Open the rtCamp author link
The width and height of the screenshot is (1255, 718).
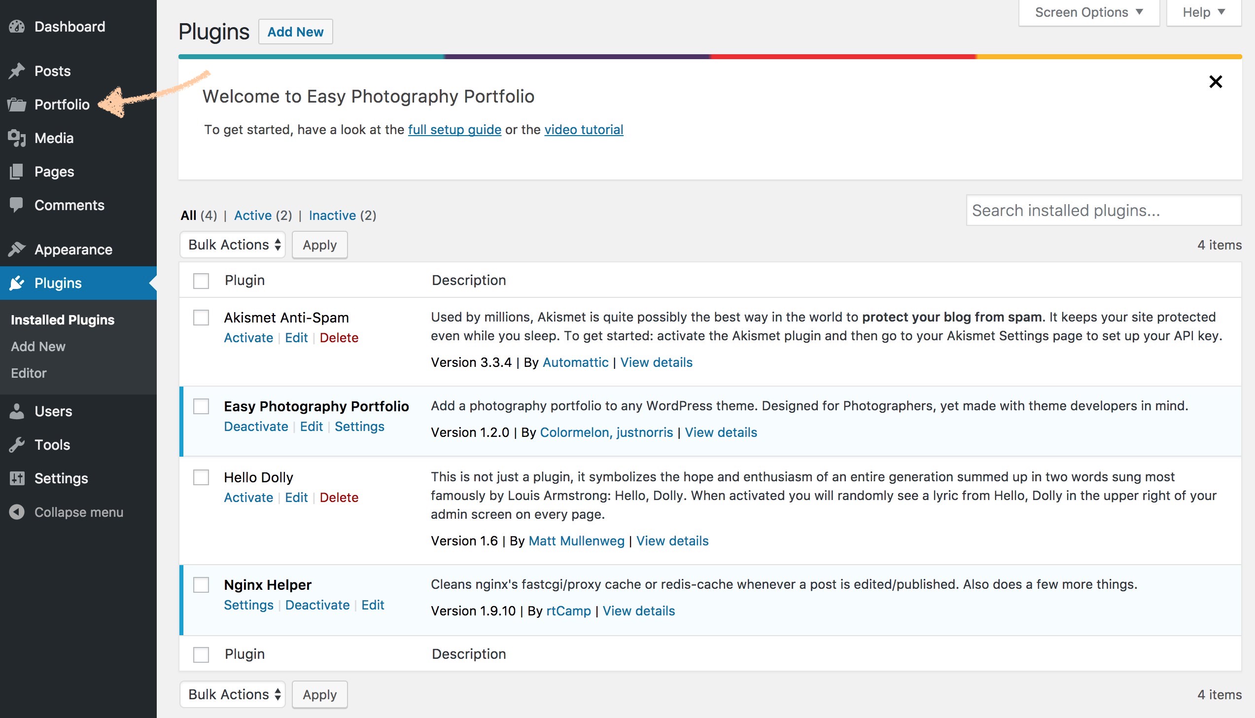pyautogui.click(x=568, y=611)
